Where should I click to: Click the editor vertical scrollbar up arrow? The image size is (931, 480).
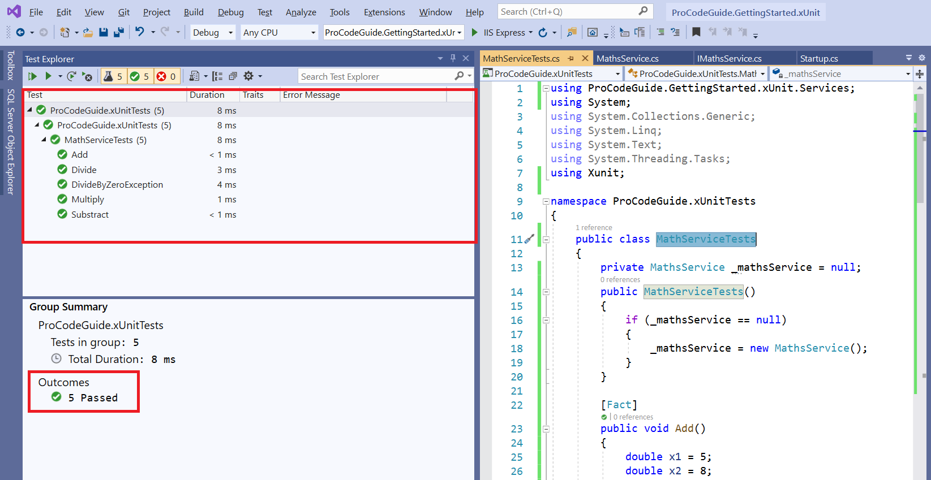pyautogui.click(x=920, y=88)
